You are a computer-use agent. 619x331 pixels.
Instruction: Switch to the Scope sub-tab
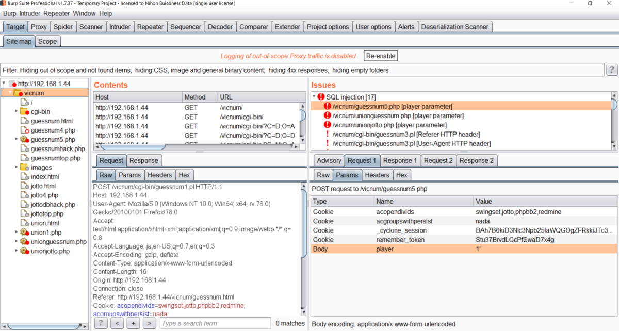click(47, 41)
